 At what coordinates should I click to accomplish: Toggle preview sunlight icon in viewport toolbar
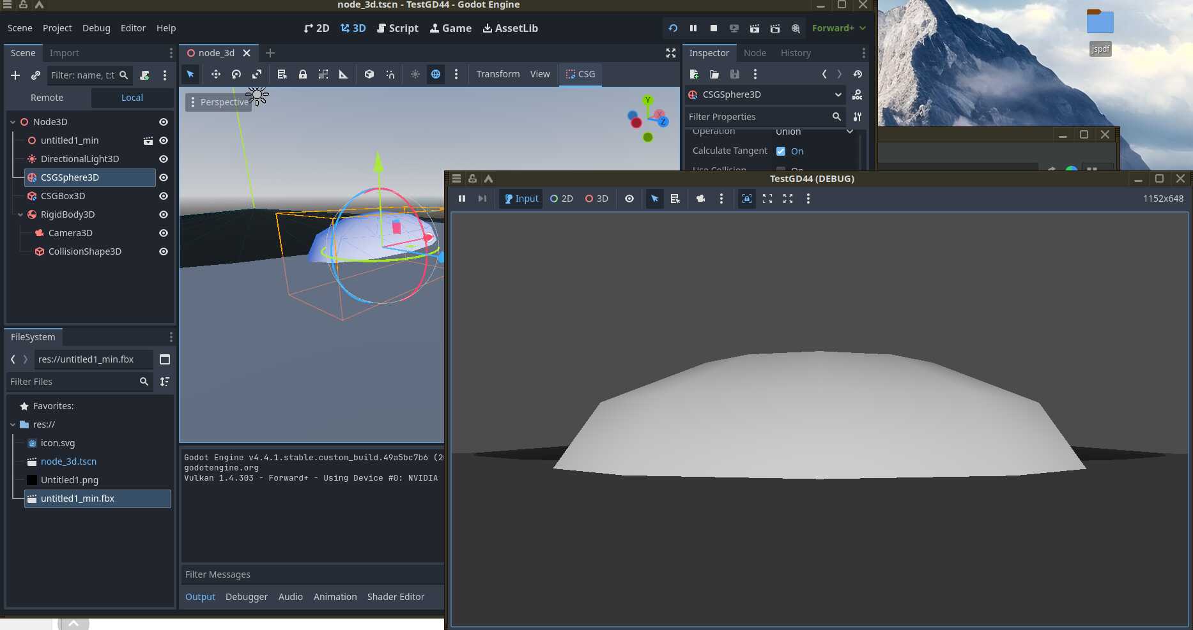415,75
